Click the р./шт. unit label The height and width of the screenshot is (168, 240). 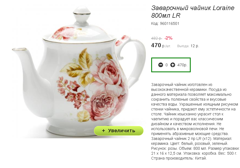tap(166, 46)
